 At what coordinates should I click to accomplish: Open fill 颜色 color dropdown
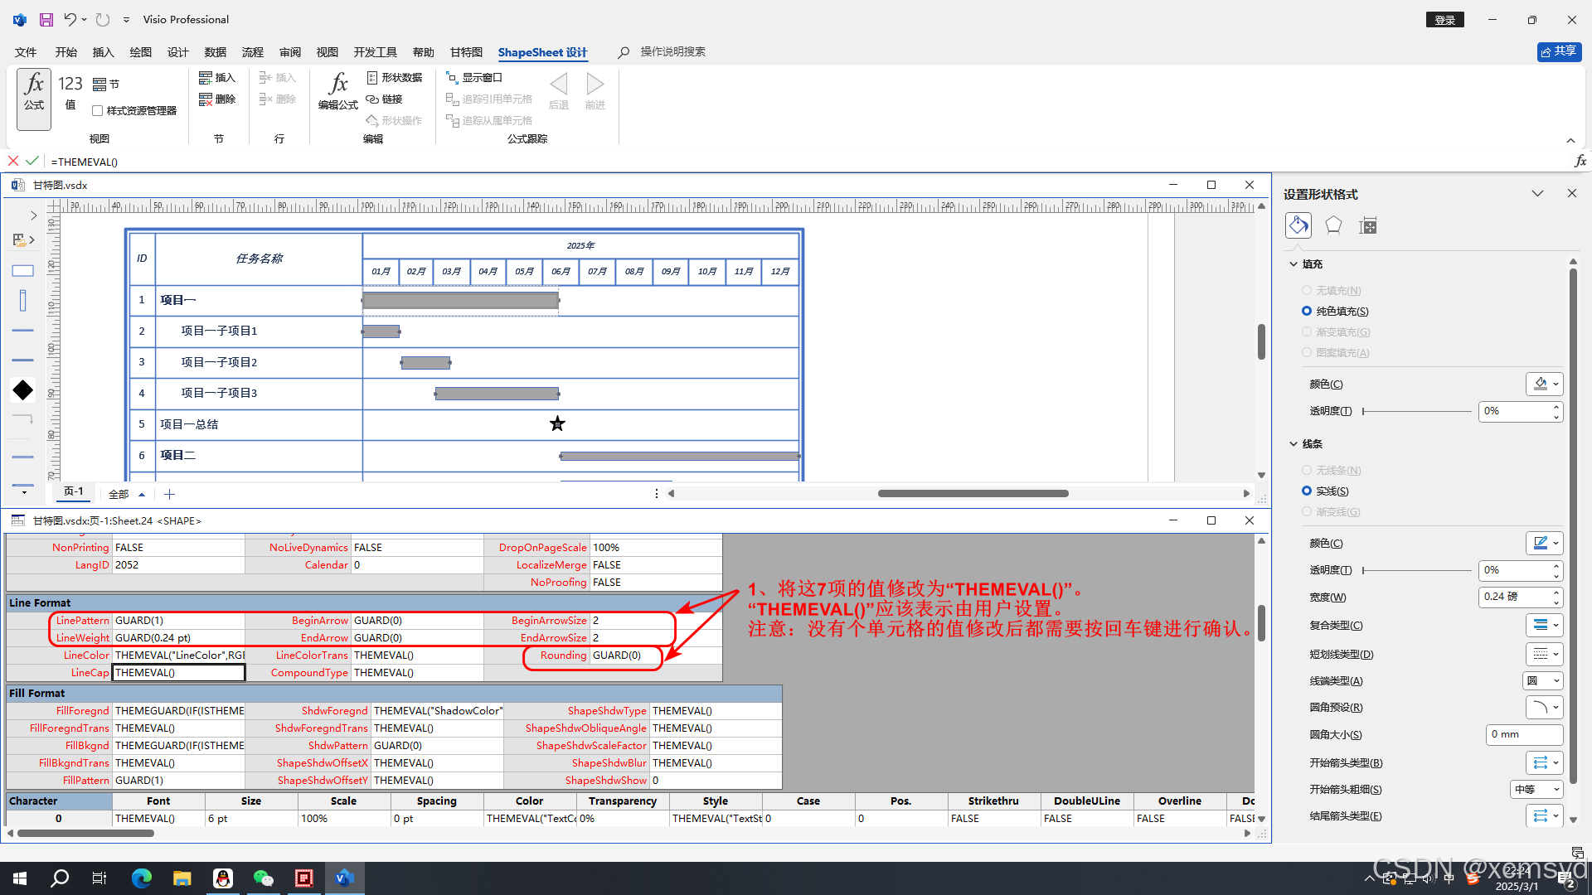(x=1544, y=384)
